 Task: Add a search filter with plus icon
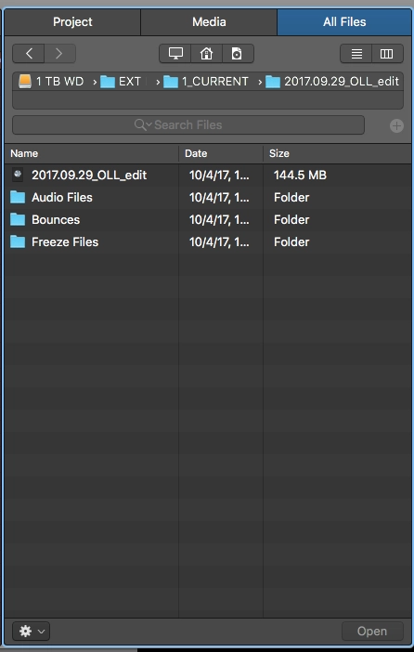pos(396,125)
